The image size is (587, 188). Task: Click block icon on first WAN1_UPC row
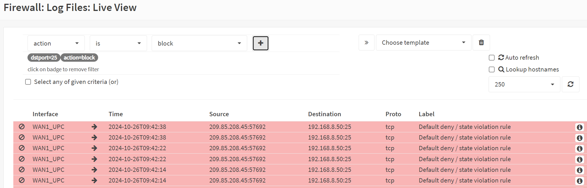tap(22, 127)
